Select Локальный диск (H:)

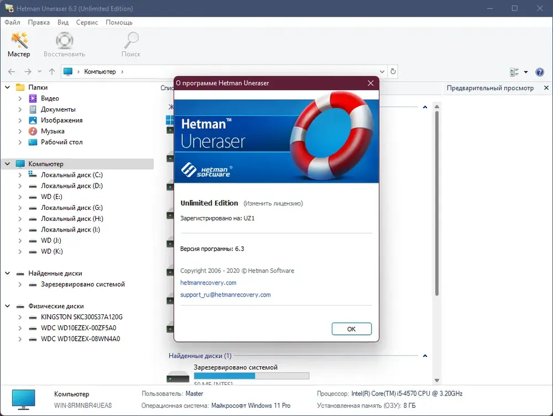tap(72, 219)
